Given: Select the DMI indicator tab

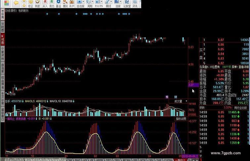Looking at the screenshot, I should click(x=70, y=160).
